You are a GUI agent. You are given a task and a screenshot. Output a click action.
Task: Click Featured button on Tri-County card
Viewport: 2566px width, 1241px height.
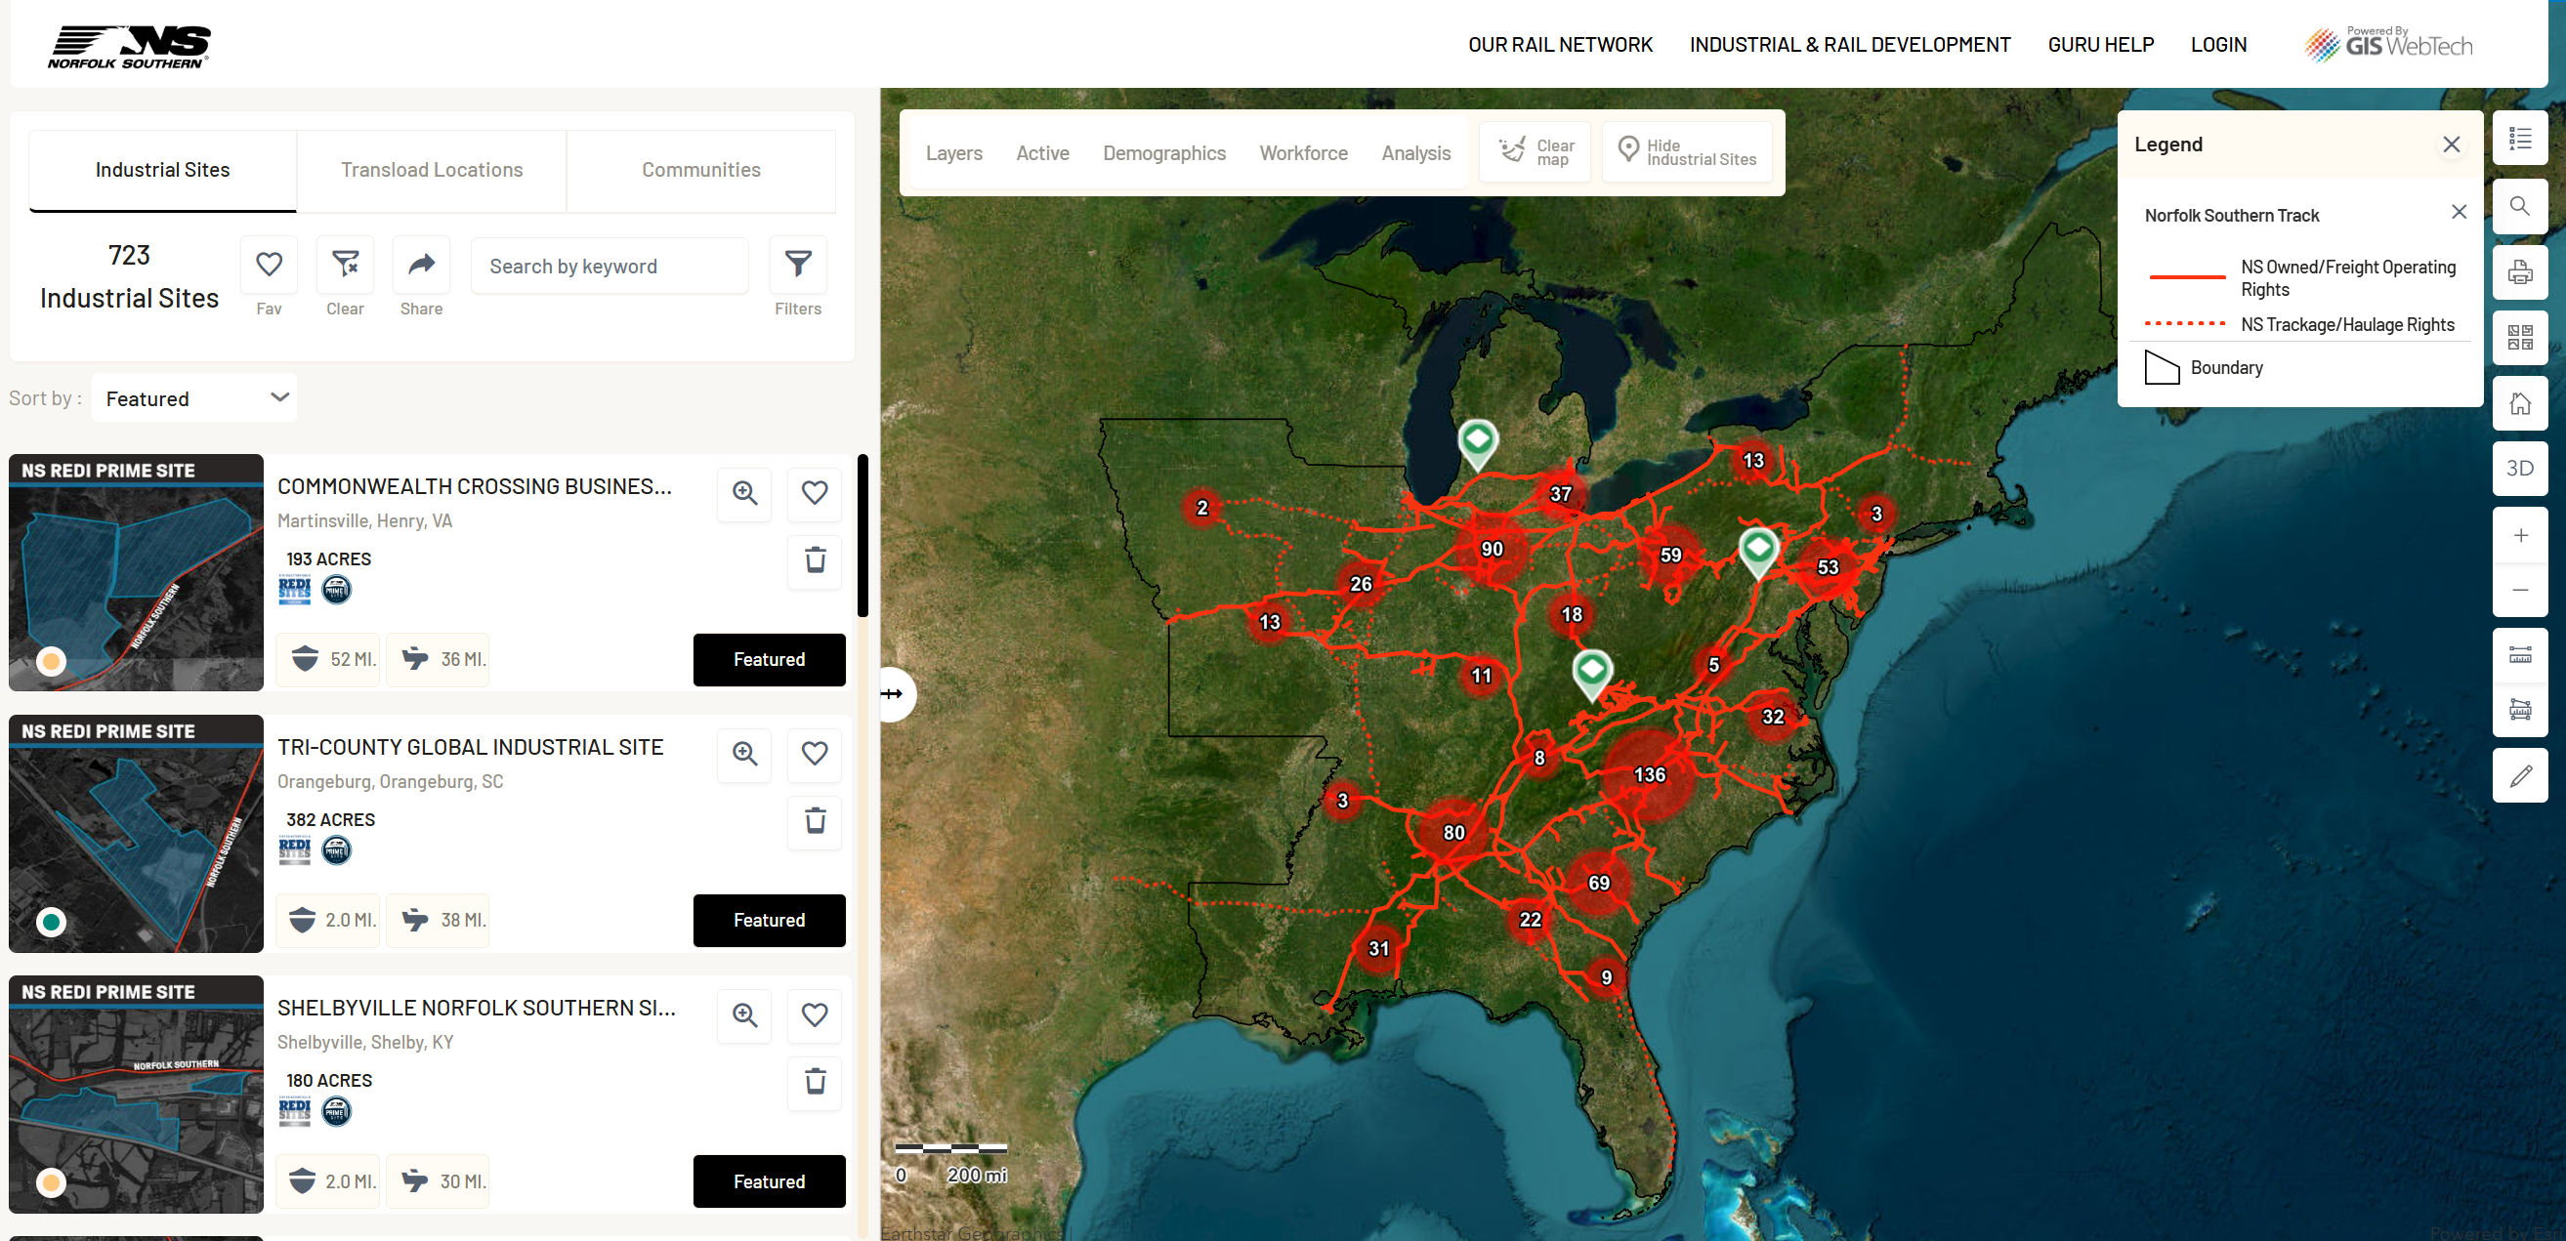click(768, 921)
